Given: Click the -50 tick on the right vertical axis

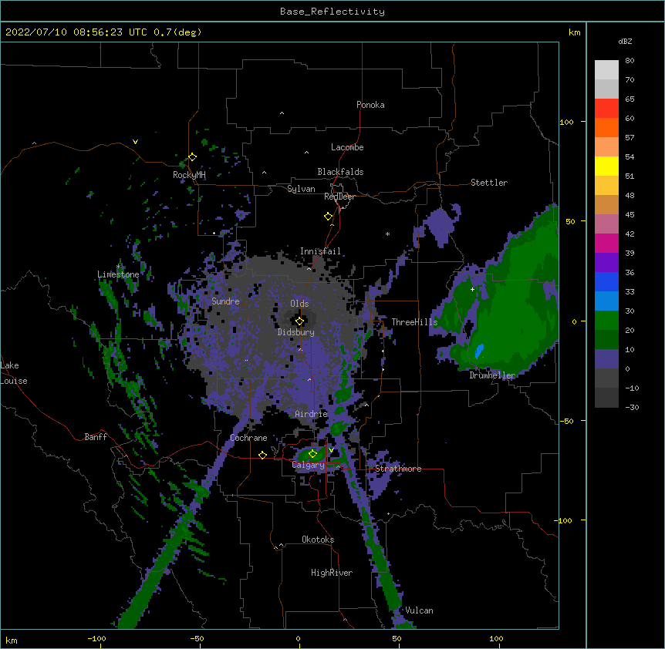Looking at the screenshot, I should click(566, 421).
